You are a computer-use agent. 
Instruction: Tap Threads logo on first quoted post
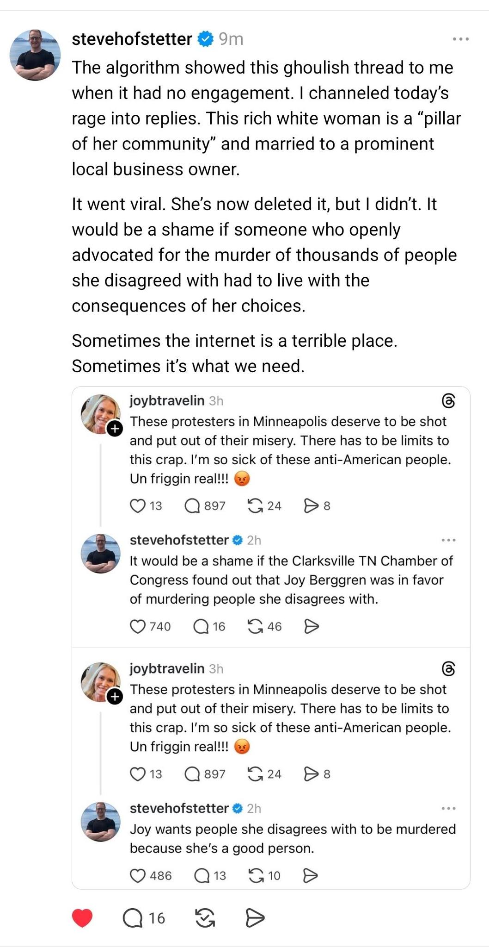tap(448, 401)
